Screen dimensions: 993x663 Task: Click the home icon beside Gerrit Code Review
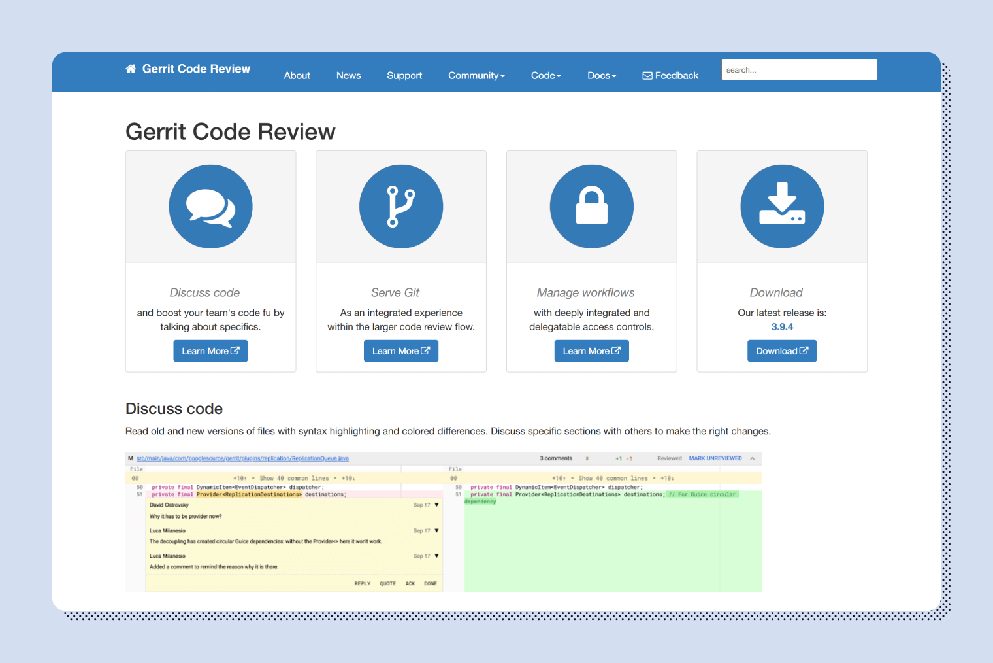pos(131,69)
